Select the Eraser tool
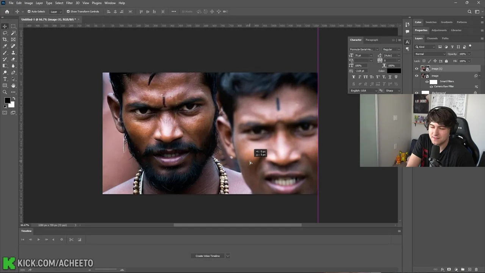 [13, 59]
